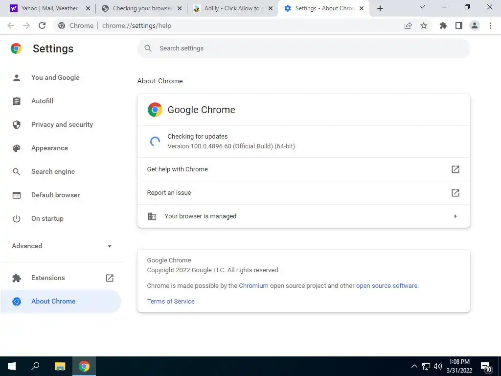Open File Explorer from the taskbar
This screenshot has height=376, width=501.
[60, 366]
